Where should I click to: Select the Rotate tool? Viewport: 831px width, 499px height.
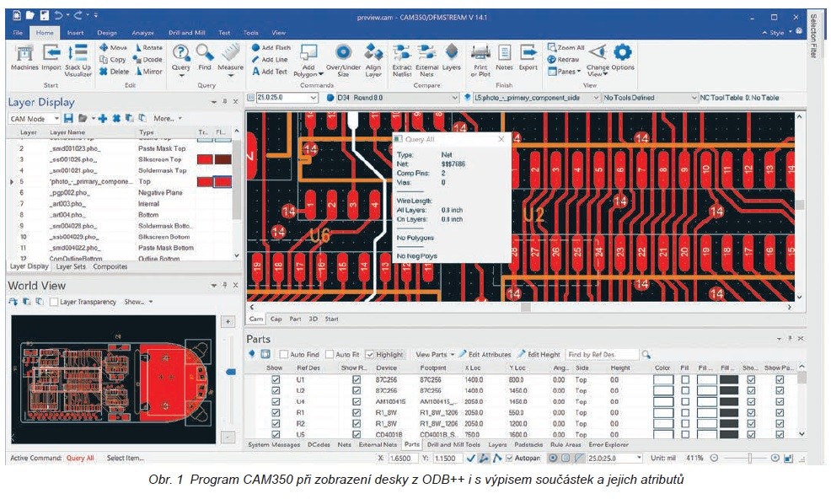pyautogui.click(x=149, y=47)
